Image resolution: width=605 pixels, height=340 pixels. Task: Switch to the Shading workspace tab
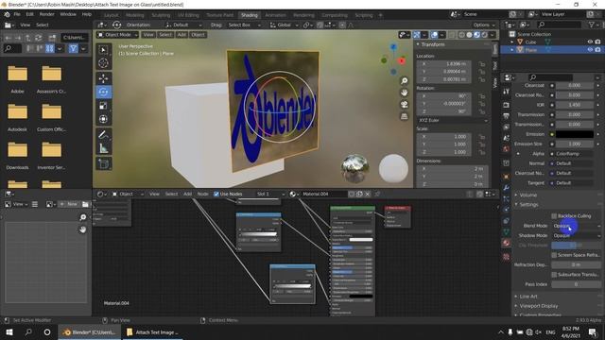click(x=250, y=15)
